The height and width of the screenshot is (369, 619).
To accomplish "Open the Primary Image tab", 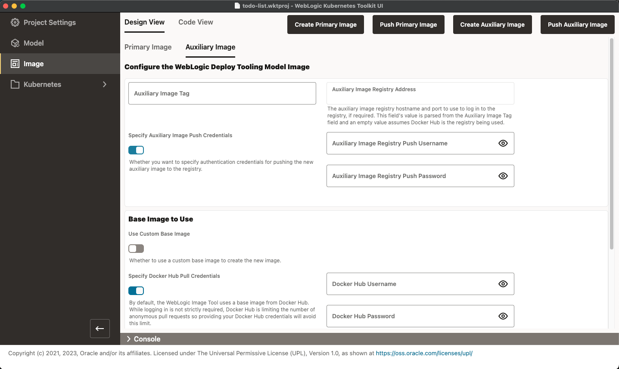I will tap(148, 47).
